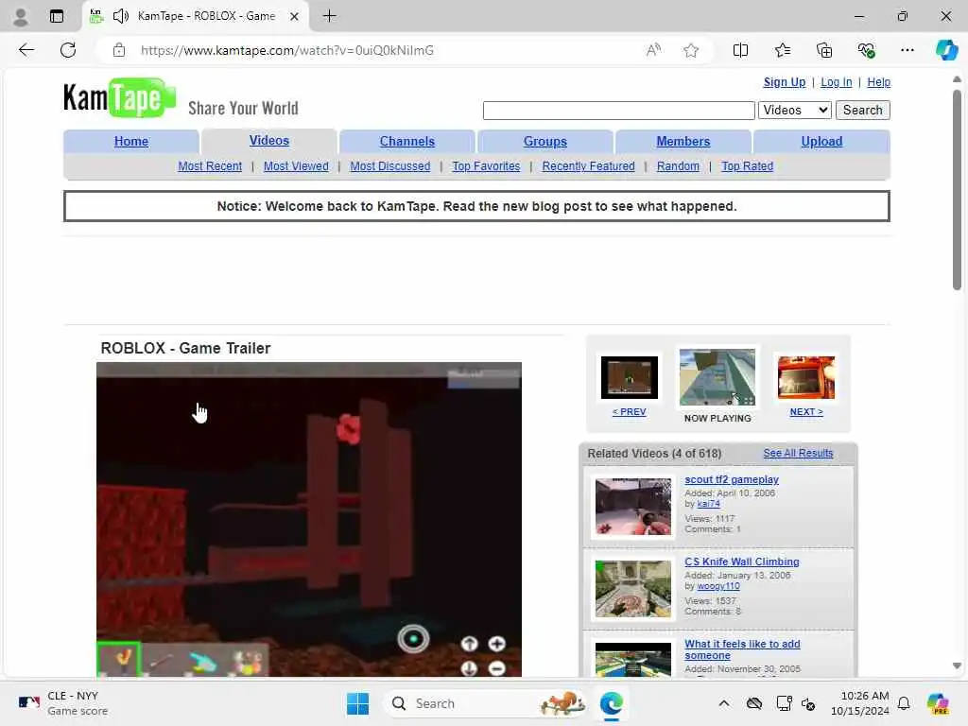This screenshot has width=968, height=726.
Task: Open the Settings and more ellipsis menu
Action: pos(907,50)
